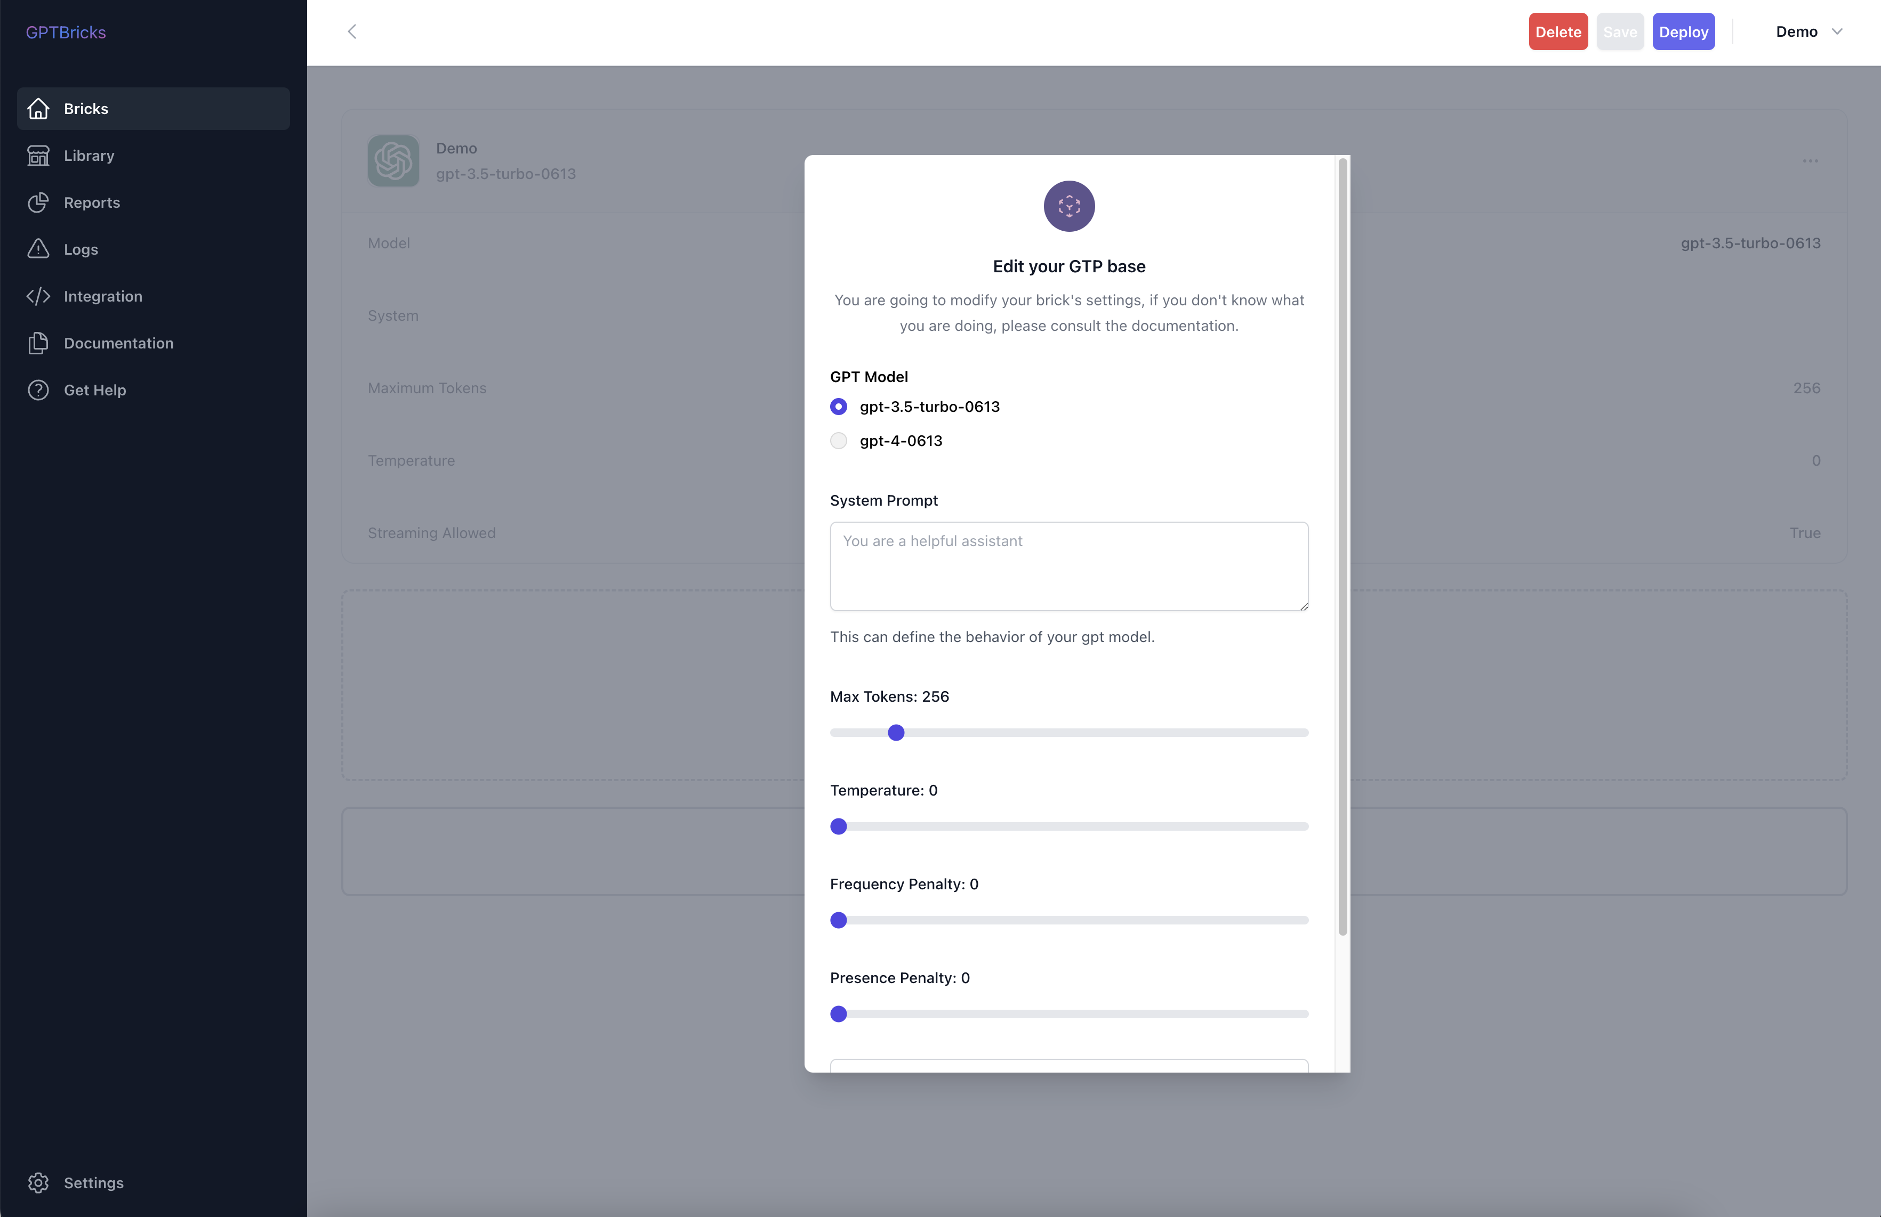1881x1217 pixels.
Task: Open Reports section
Action: 154,202
